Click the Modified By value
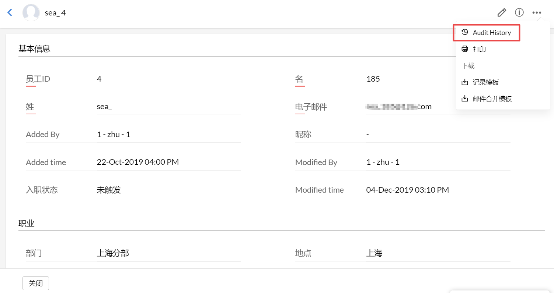Viewport: 554px width, 293px height. [x=383, y=162]
